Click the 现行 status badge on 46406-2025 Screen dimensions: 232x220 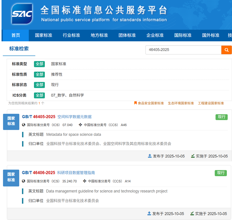pyautogui.click(x=221, y=173)
